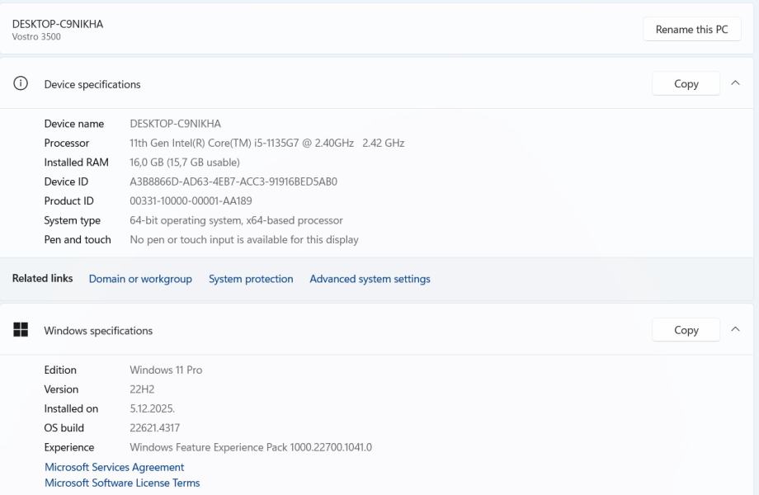Open the System protection link
This screenshot has height=495, width=759.
coord(251,279)
